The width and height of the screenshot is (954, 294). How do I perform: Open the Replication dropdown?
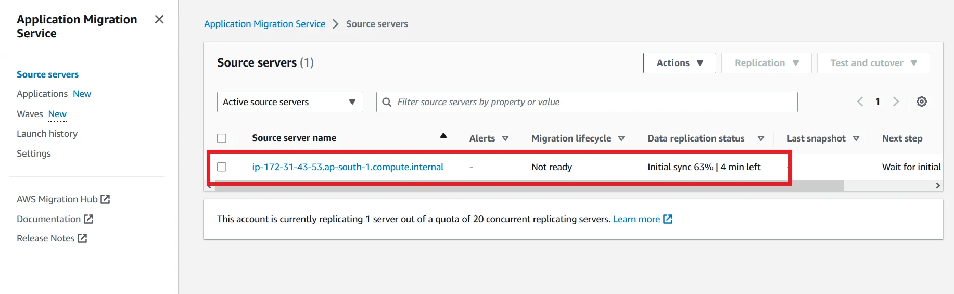point(767,63)
